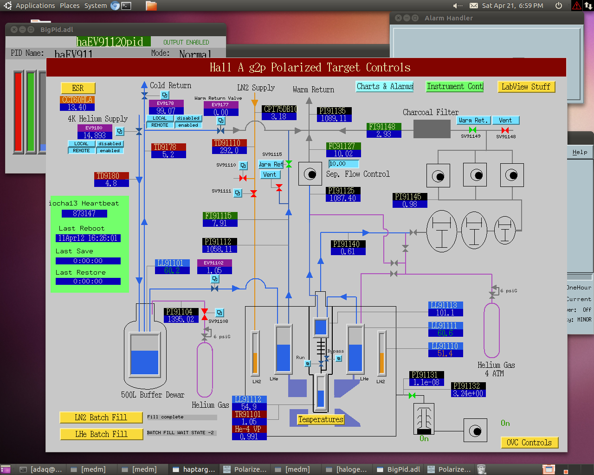Click the red alert icon in top panel

tap(576, 6)
